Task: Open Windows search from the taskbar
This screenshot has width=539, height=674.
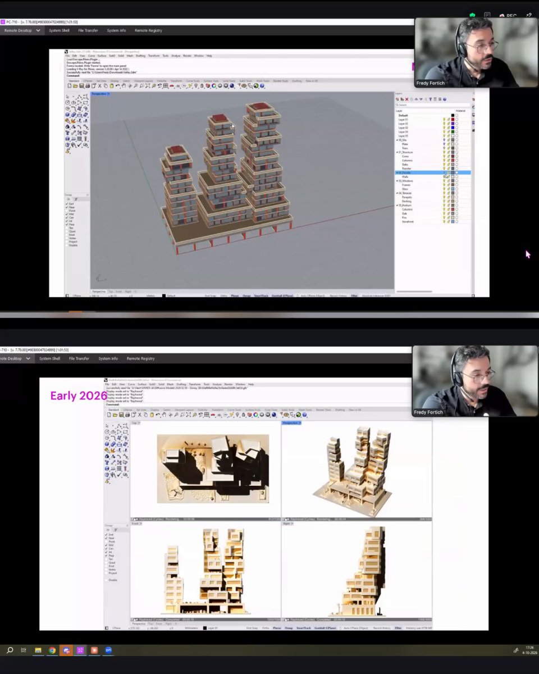Action: (x=10, y=650)
